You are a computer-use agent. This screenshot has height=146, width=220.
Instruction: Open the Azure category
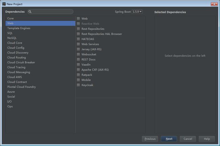coord(40,92)
